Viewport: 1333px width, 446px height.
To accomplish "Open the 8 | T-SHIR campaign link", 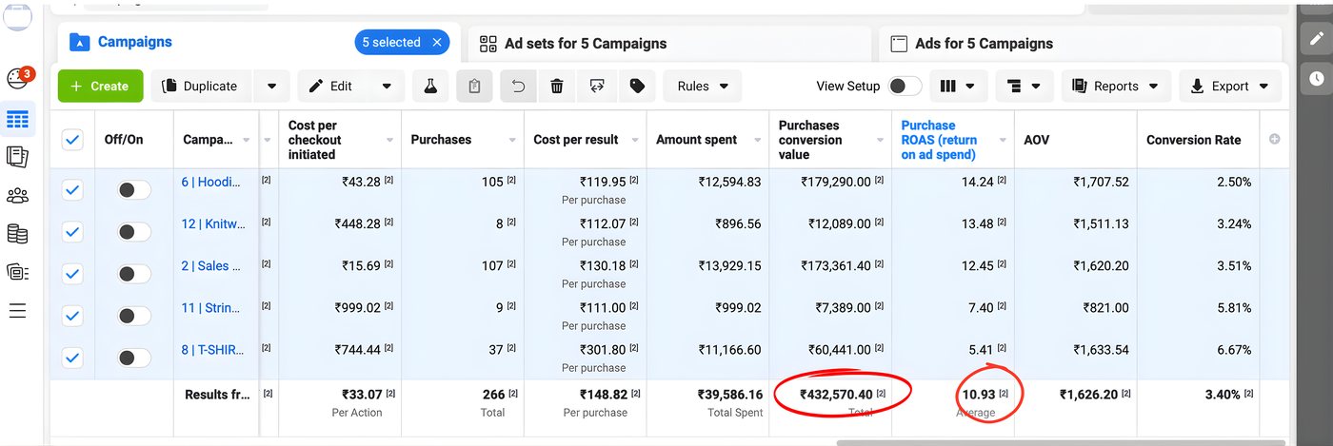I will tap(211, 349).
